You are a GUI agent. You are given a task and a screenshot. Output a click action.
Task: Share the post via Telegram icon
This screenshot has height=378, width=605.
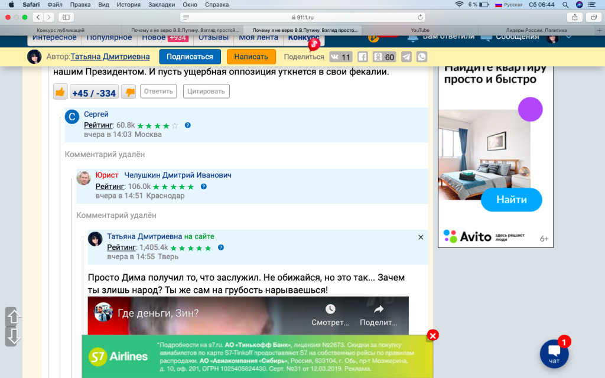[406, 57]
